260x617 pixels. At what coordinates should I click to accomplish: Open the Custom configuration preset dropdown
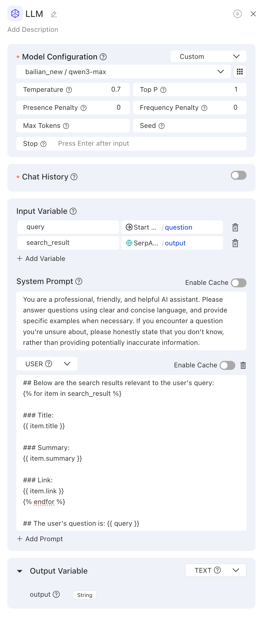208,57
